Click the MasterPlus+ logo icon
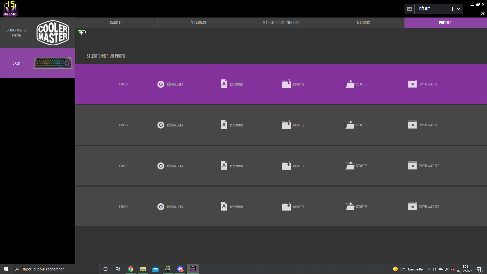487x274 pixels. click(10, 8)
